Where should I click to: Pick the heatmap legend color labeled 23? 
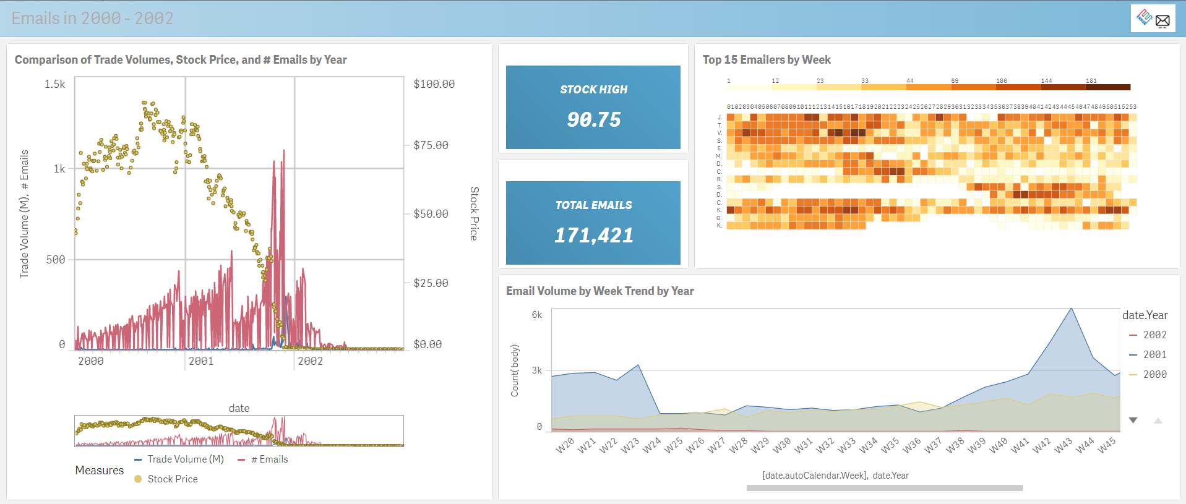tap(839, 87)
